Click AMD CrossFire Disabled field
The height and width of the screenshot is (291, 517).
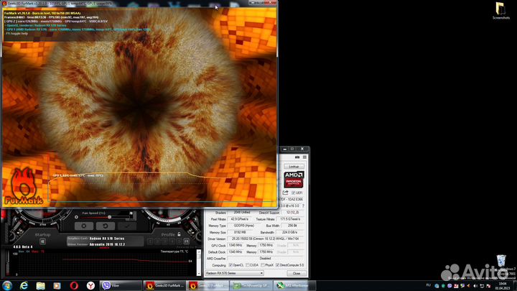tap(266, 259)
